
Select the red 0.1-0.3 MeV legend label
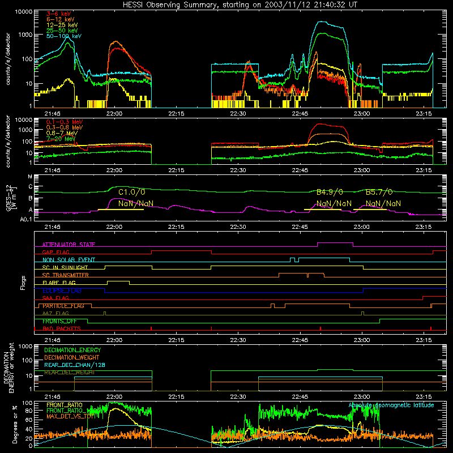point(65,122)
